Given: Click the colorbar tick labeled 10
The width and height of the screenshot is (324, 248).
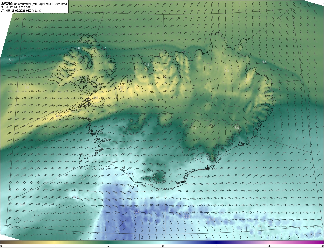Looking at the screenshot, I should tap(162, 246).
